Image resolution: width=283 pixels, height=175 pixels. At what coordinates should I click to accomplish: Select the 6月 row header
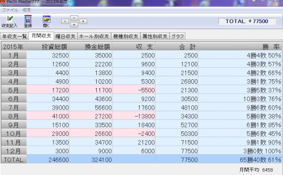(14, 99)
